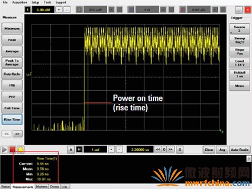Click the Clear button
Viewport: 252px width, 189px height.
click(x=209, y=150)
